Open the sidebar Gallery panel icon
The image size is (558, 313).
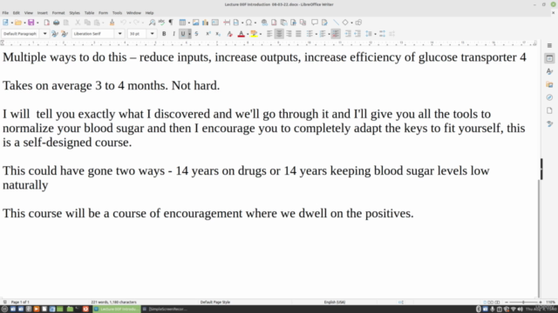549,84
